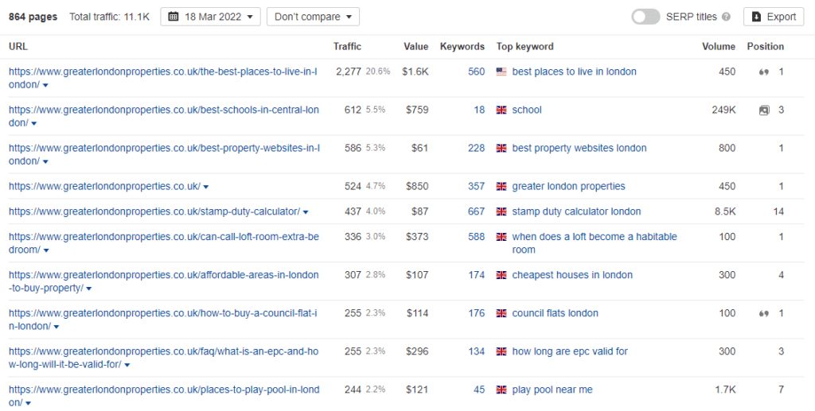This screenshot has height=411, width=815.
Task: Click the image pack icon in school row
Action: [x=763, y=110]
